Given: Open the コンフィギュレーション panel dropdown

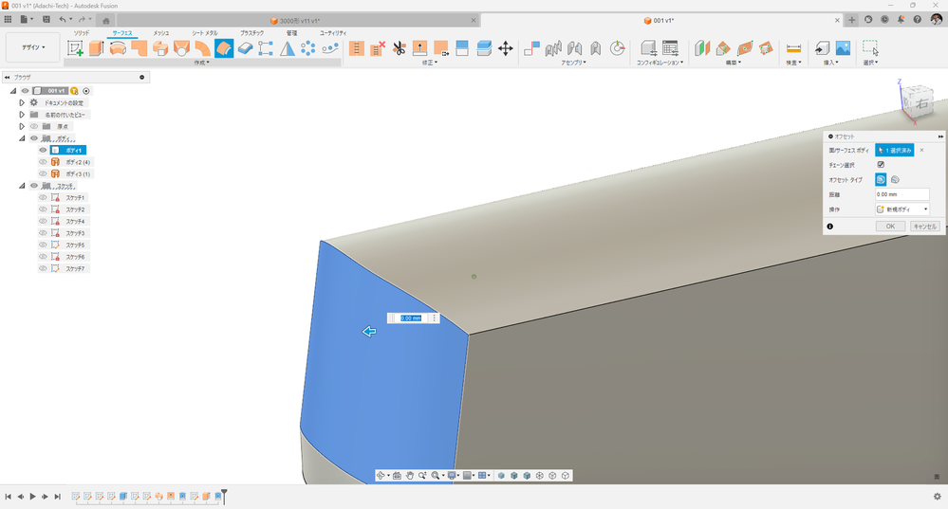Looking at the screenshot, I should 660,63.
